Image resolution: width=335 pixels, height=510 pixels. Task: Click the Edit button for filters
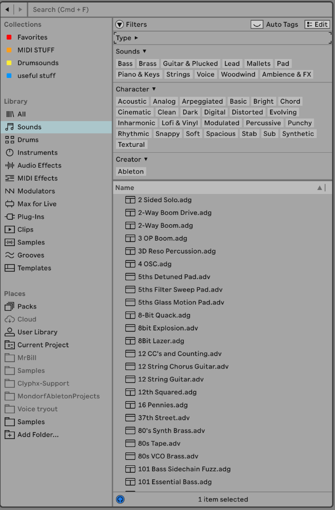coord(317,24)
